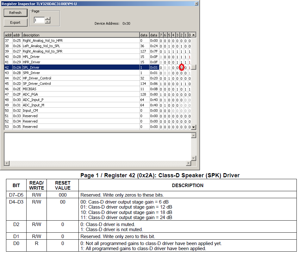Image resolution: width=299 pixels, height=258 pixels.
Task: Select the ADC_PGA register row
Action: point(98,94)
